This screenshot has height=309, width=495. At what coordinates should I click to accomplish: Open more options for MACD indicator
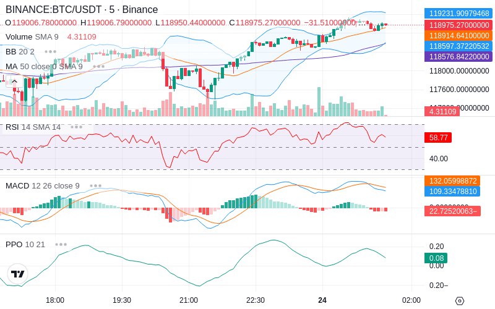point(95,185)
